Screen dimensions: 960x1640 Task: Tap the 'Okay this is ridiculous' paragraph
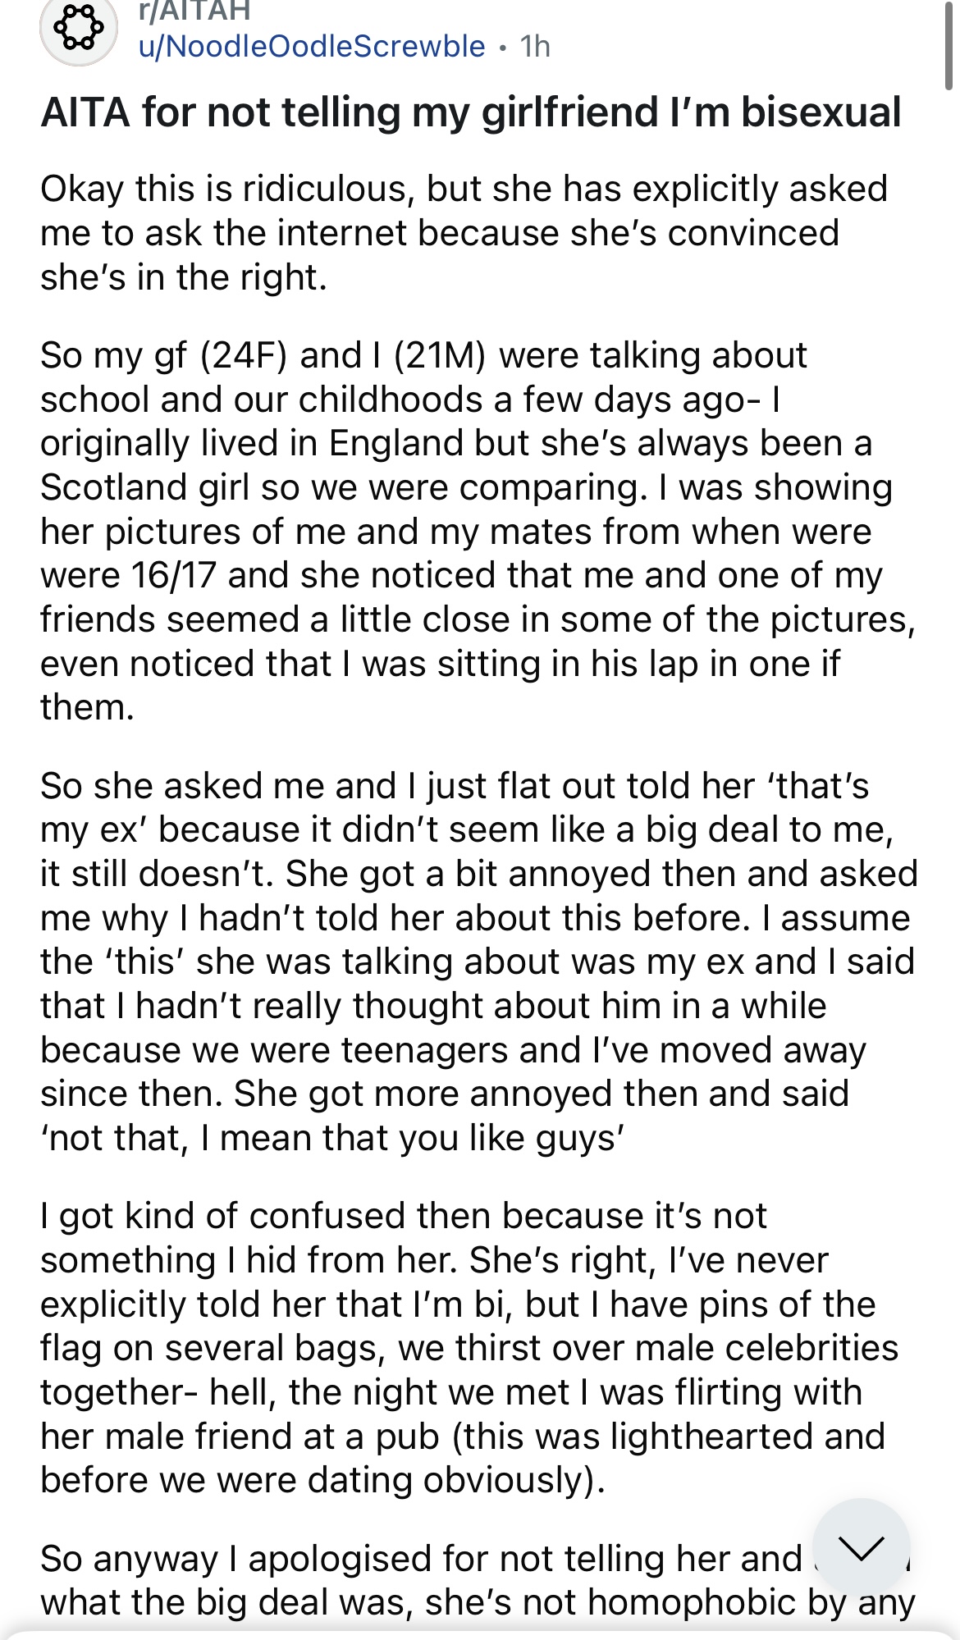click(464, 233)
